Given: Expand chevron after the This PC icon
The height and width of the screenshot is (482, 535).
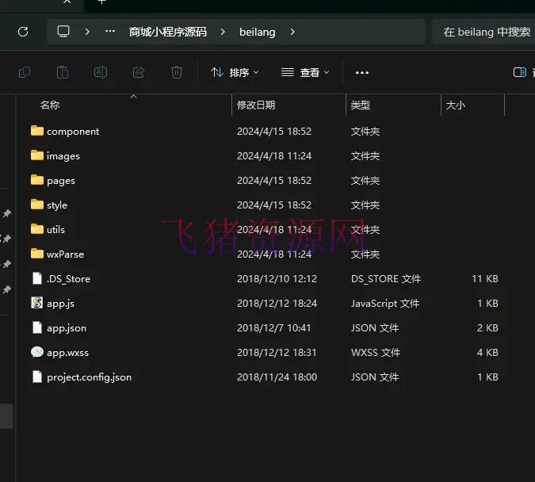Looking at the screenshot, I should [x=87, y=32].
